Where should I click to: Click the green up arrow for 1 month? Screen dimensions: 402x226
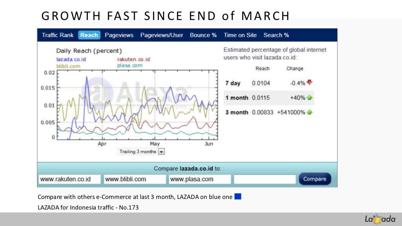coord(309,97)
